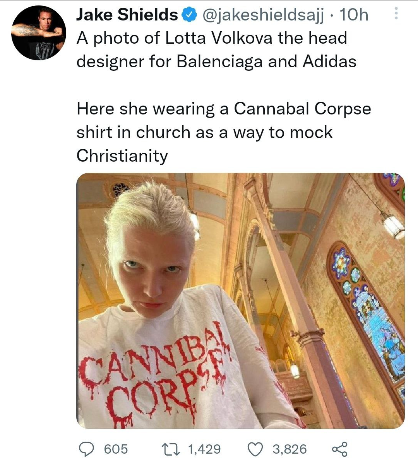This screenshot has height=461, width=418.
Task: Click the 10h timestamp
Action: 354,14
